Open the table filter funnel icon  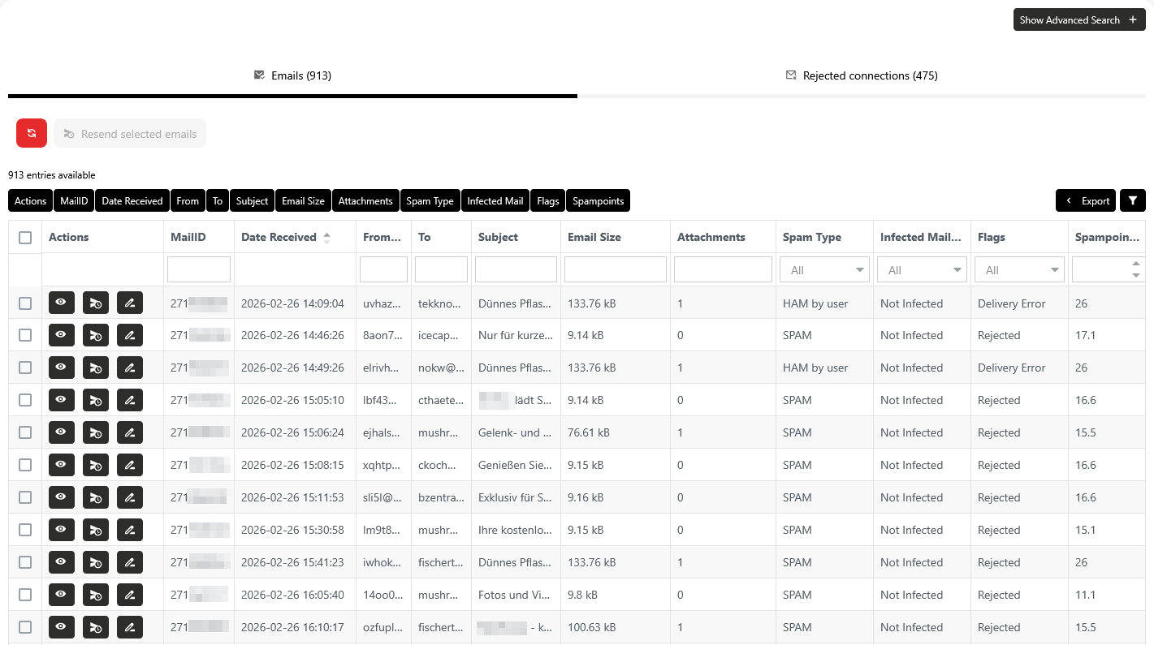[x=1132, y=200]
